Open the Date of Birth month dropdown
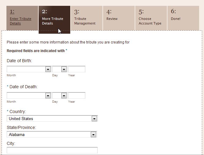 (x=29, y=69)
